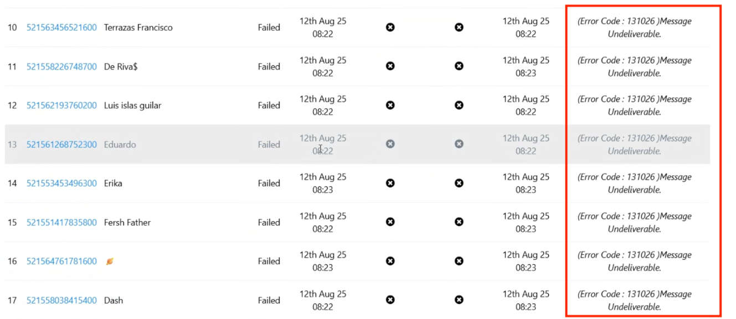This screenshot has height=319, width=736.
Task: Click the left cross icon in Terrazas Francisco row
Action: coord(390,27)
